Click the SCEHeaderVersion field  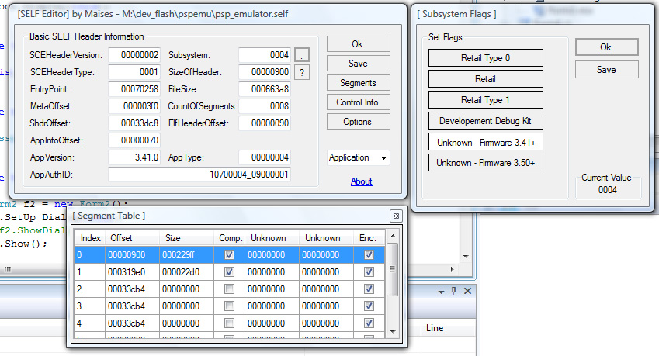pyautogui.click(x=134, y=55)
